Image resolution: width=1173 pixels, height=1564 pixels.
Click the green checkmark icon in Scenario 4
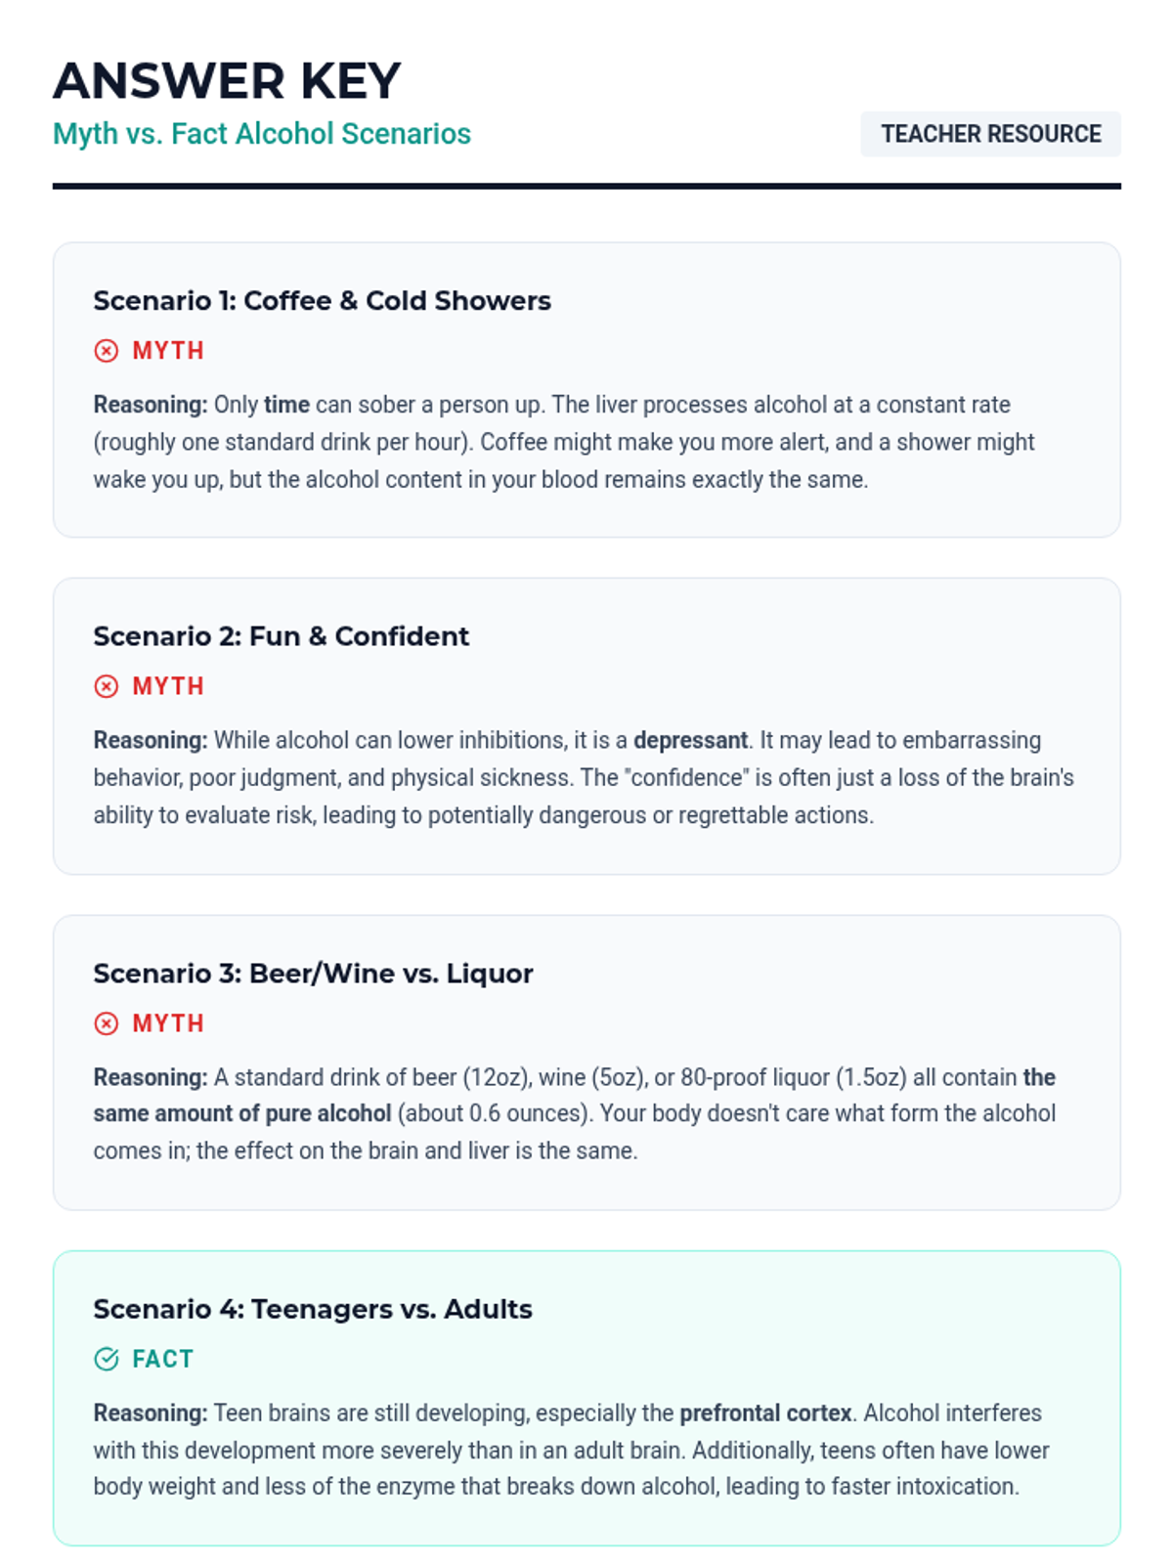coord(107,1359)
